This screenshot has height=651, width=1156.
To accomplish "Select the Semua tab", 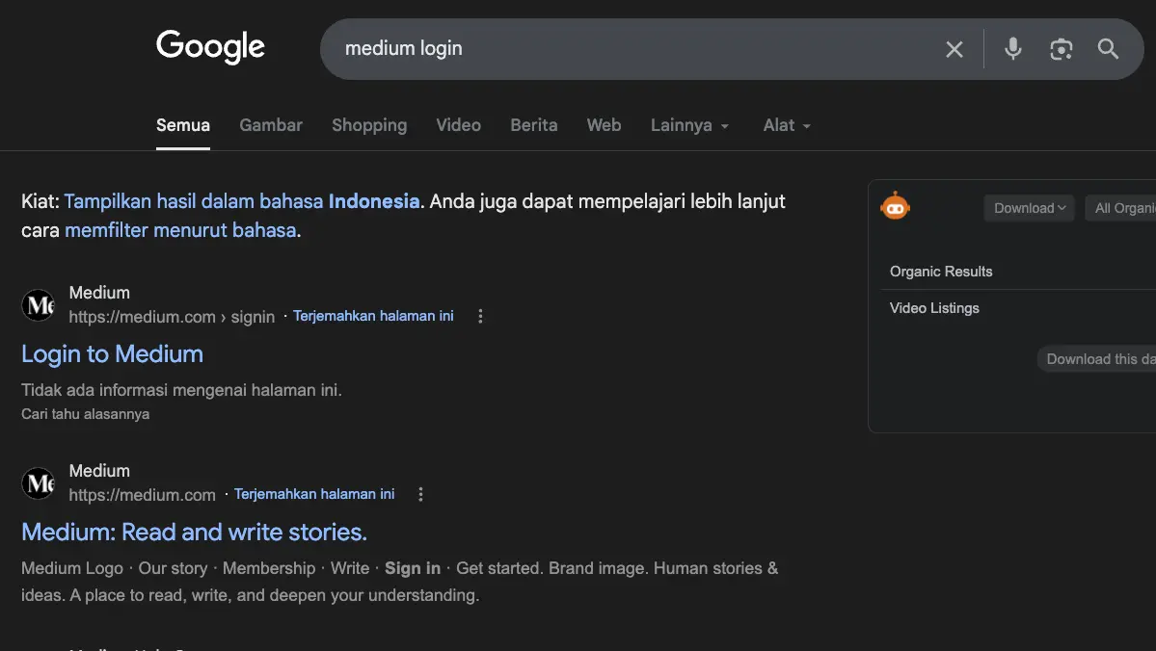I will [183, 125].
